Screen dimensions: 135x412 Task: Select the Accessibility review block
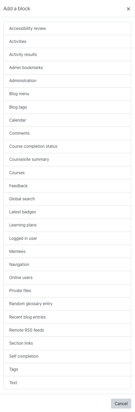(67, 29)
